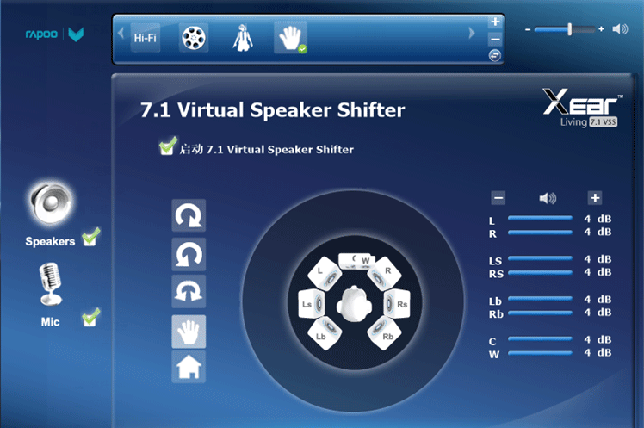
Task: Toggle the Mic checkbox
Action: point(90,318)
